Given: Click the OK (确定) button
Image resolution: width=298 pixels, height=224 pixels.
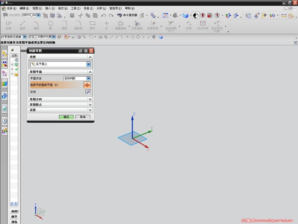Looking at the screenshot, I should (x=66, y=117).
